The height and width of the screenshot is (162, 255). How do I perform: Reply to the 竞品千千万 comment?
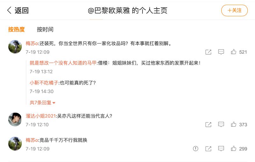[x=221, y=149]
